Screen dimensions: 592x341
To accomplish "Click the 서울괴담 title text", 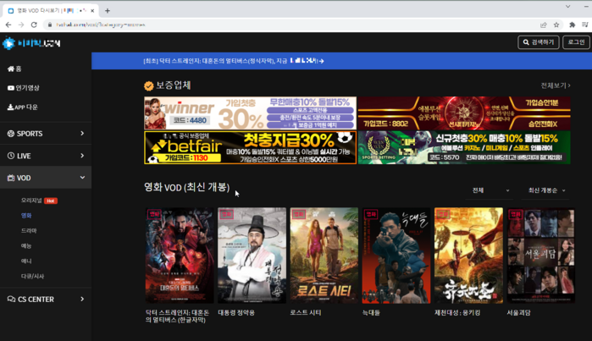I will (x=519, y=313).
